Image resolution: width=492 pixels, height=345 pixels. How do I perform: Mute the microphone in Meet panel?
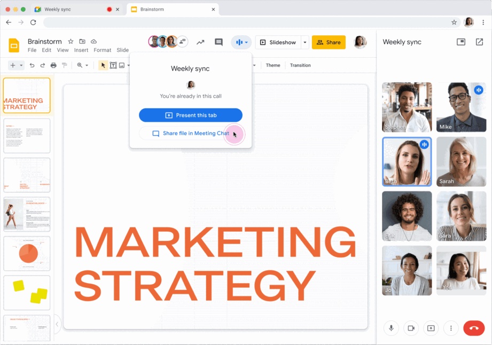tap(391, 328)
